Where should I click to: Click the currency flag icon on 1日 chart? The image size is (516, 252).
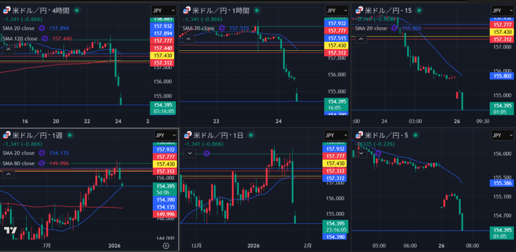click(x=187, y=136)
